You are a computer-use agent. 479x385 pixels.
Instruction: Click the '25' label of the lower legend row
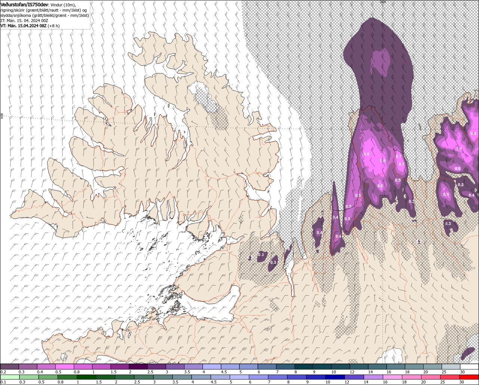click(442, 382)
